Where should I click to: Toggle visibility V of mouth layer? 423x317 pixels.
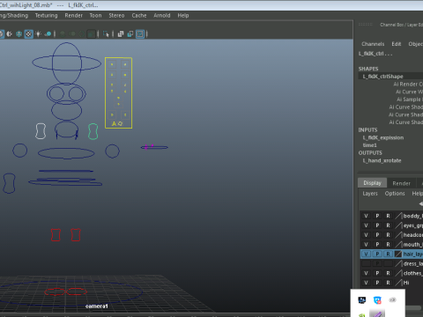coord(366,245)
